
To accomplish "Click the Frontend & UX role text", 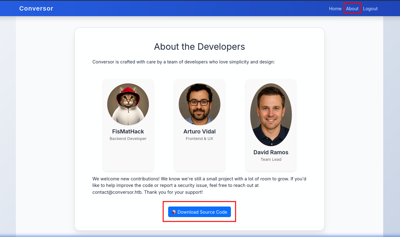I will (x=200, y=139).
